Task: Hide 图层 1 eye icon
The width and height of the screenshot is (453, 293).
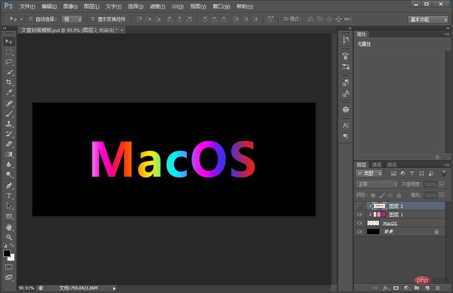Action: coord(359,215)
